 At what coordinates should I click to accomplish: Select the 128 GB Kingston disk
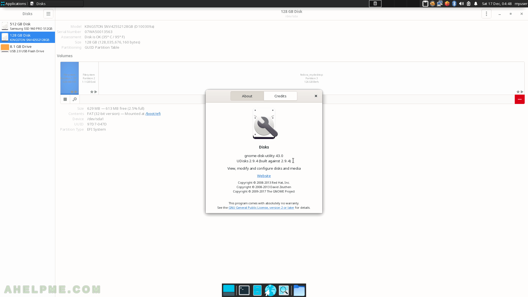(x=28, y=37)
